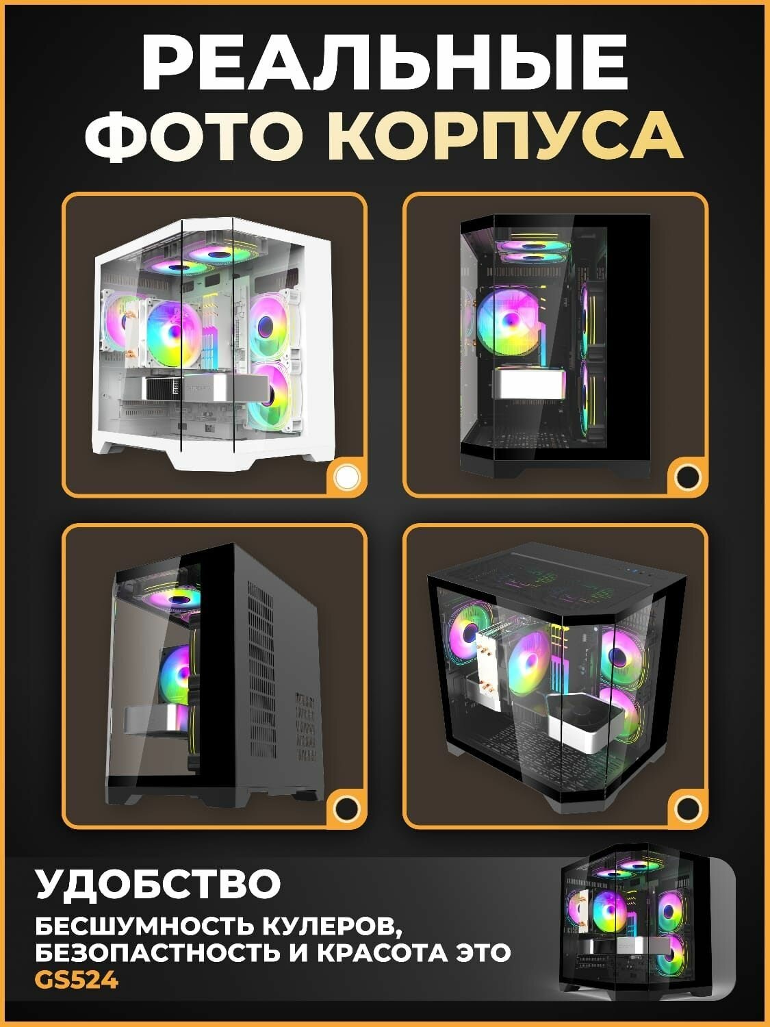Open the black case angled top-view photo
770x1027 pixels.
[x=556, y=676]
